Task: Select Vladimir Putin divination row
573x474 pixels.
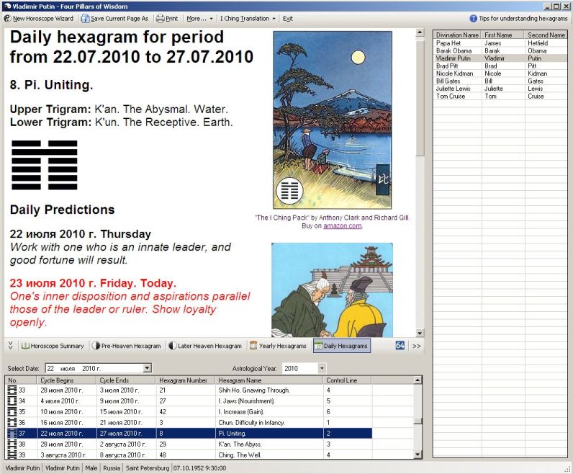Action: pyautogui.click(x=500, y=58)
